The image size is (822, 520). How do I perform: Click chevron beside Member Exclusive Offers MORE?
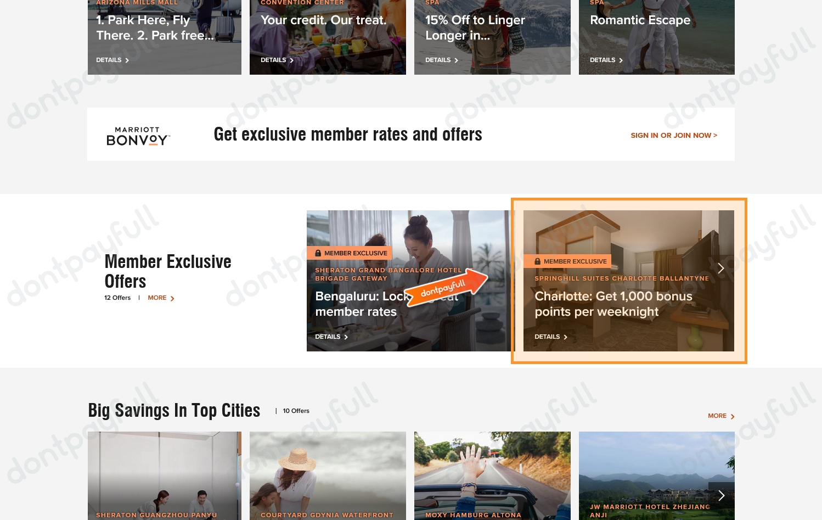click(172, 299)
